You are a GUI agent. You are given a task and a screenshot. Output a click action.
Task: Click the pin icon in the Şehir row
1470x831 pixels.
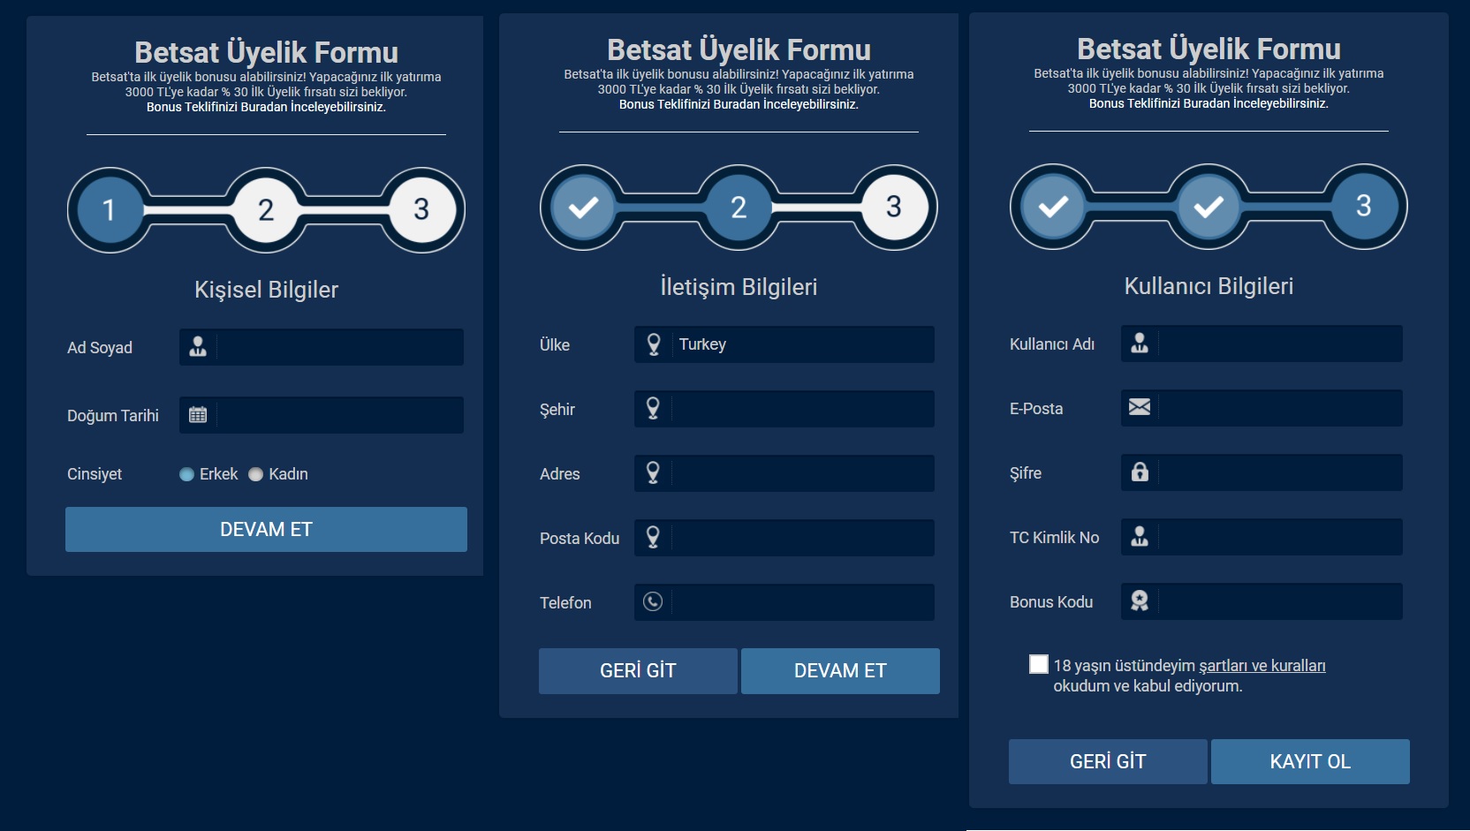click(x=653, y=409)
